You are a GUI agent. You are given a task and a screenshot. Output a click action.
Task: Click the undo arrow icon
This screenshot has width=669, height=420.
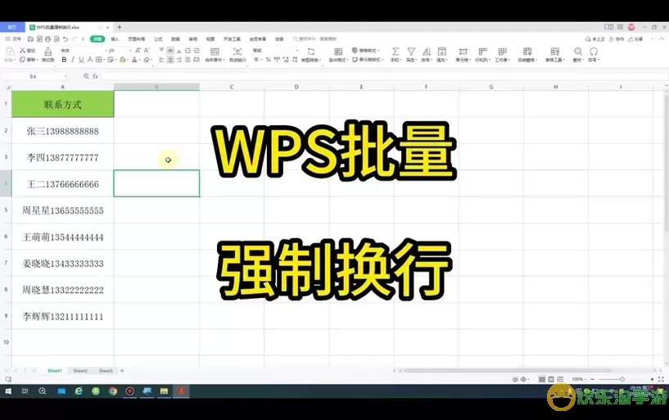coord(66,38)
